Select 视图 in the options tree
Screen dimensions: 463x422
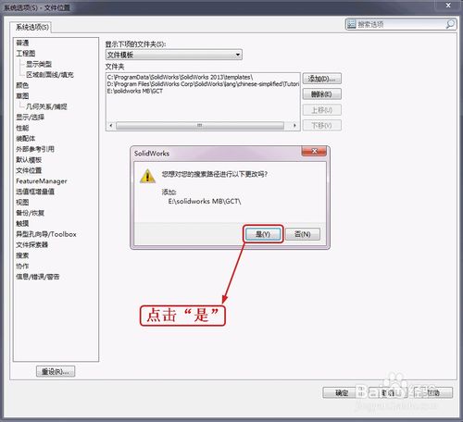pos(22,203)
